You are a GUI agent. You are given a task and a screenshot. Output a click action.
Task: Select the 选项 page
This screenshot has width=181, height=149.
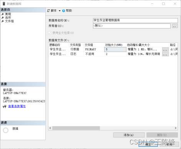pyautogui.click(x=8, y=18)
